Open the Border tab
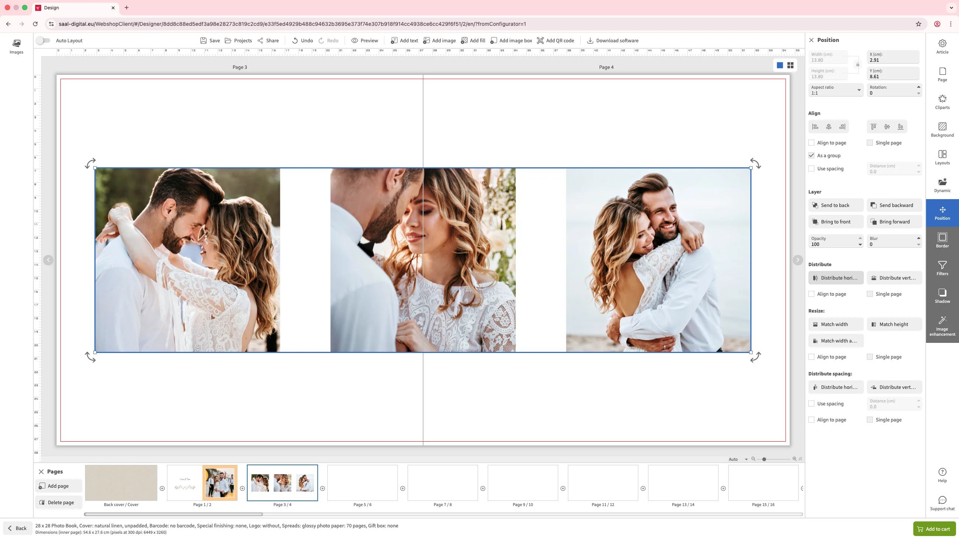The height and width of the screenshot is (539, 959). tap(942, 240)
